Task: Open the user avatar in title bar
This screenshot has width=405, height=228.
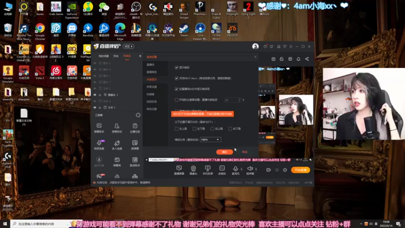Action: coord(256,46)
